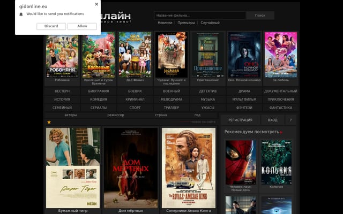
Task: Click the Поиск search button
Action: (260, 16)
